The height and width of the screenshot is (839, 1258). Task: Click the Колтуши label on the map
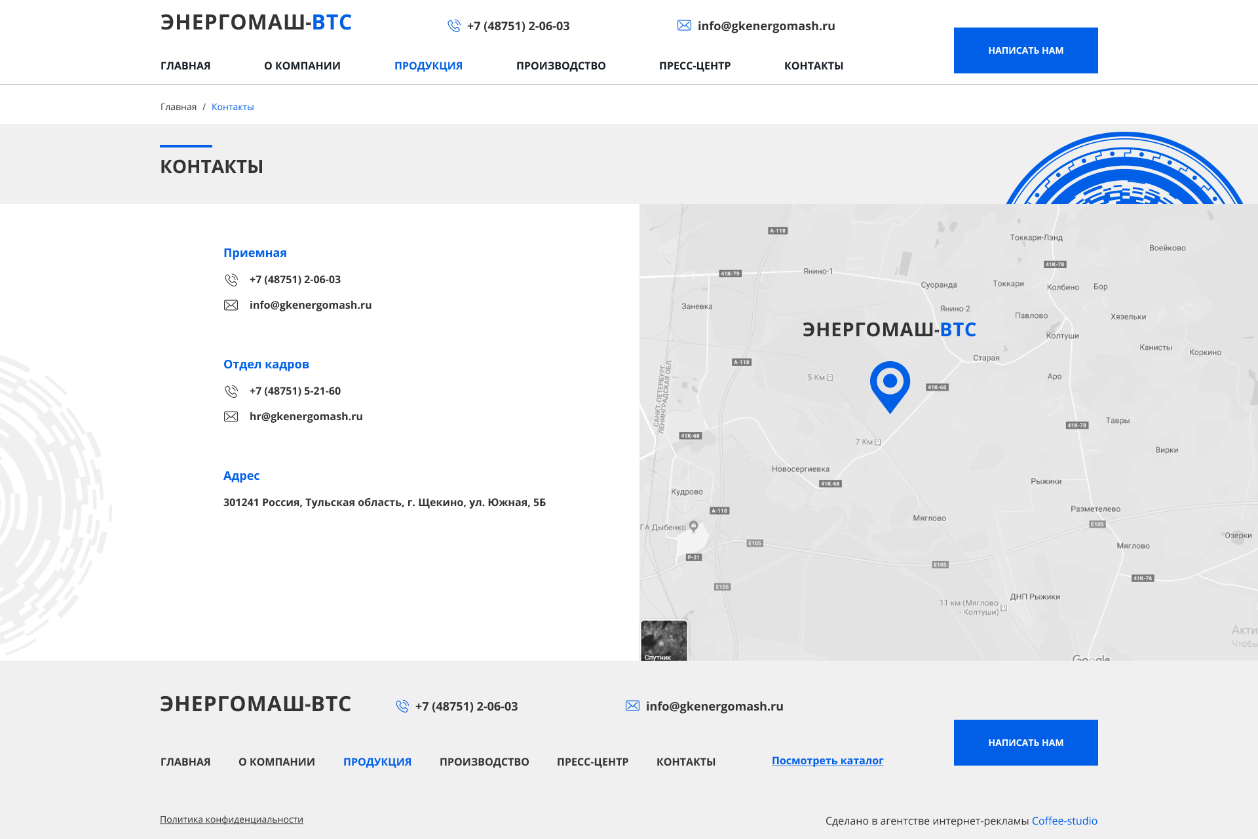1063,336
